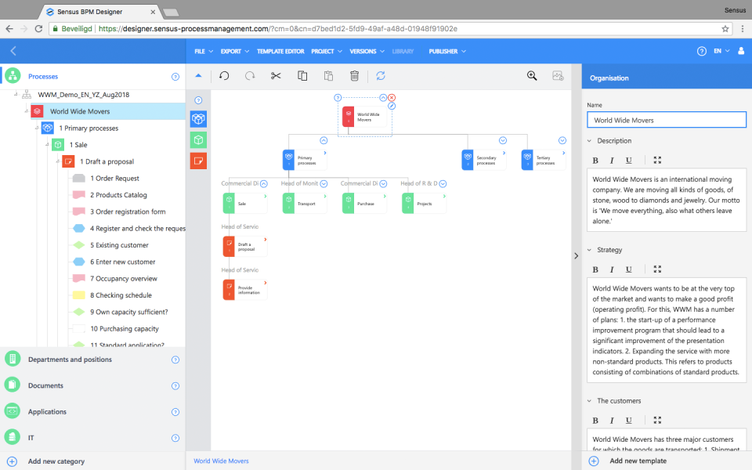Select '1 Primary processes' tree item

click(x=89, y=128)
